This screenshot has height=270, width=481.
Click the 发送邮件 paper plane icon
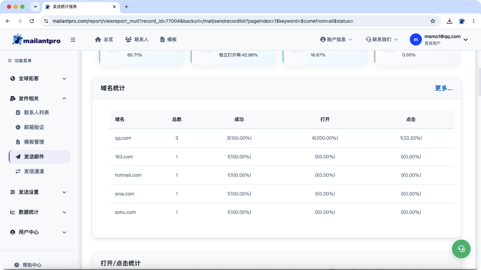(x=18, y=156)
